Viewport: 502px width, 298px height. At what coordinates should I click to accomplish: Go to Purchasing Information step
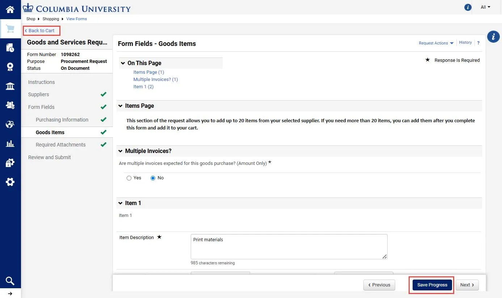coord(62,120)
